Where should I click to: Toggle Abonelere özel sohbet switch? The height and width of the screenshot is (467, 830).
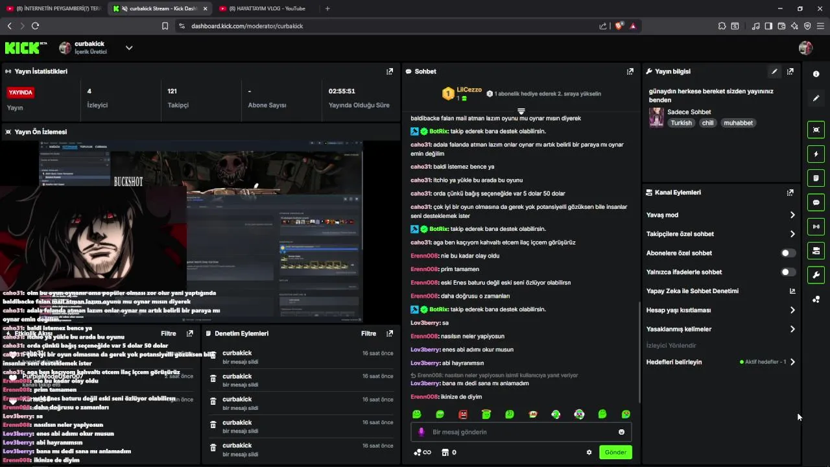[x=788, y=253]
